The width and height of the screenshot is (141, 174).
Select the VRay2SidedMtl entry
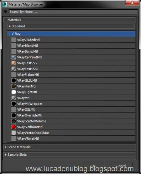pos(73,40)
